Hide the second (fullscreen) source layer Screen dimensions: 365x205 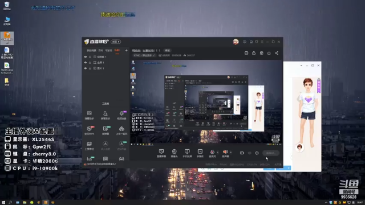[x=86, y=63]
